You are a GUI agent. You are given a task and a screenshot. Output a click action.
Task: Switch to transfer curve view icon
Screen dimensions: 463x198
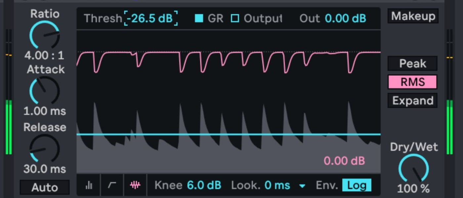[112, 185]
